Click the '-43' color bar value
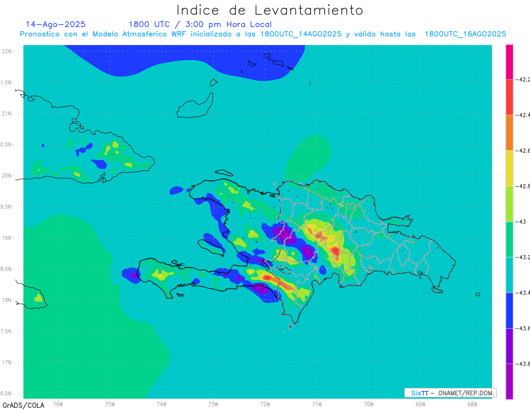 [522, 222]
